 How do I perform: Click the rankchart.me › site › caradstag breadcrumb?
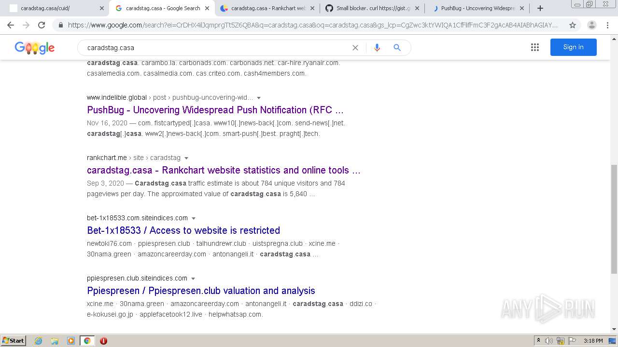(134, 158)
